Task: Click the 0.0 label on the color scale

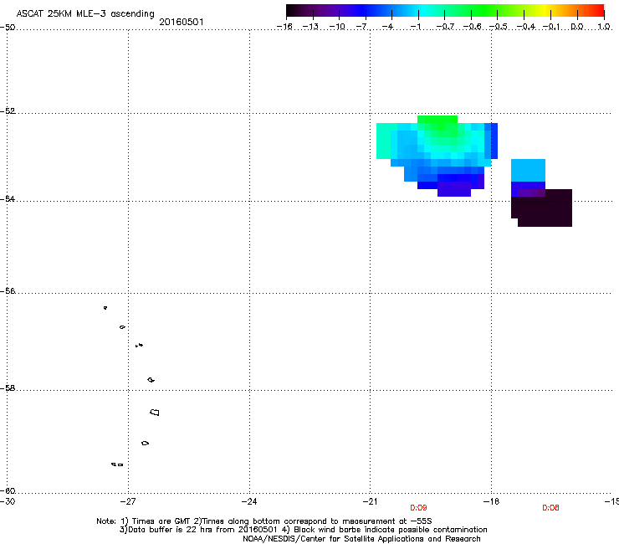Action: click(577, 27)
